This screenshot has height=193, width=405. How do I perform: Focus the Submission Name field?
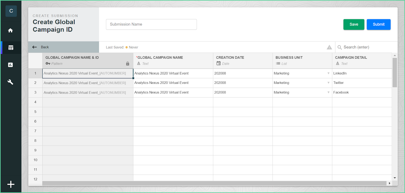pos(151,25)
